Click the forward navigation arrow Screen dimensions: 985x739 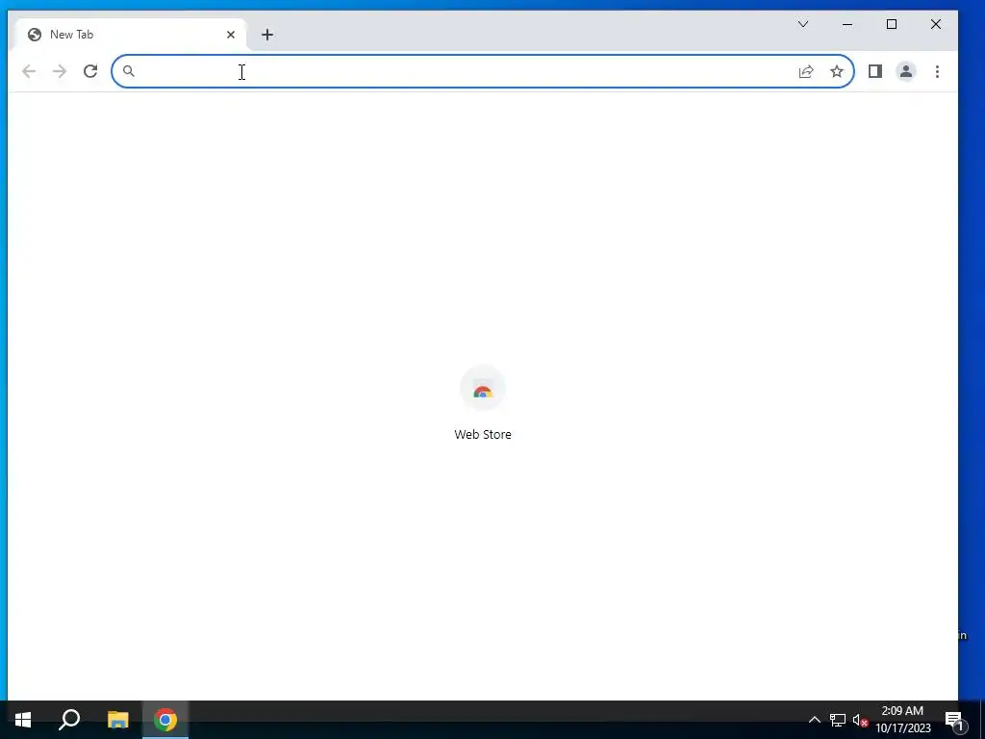pos(60,71)
